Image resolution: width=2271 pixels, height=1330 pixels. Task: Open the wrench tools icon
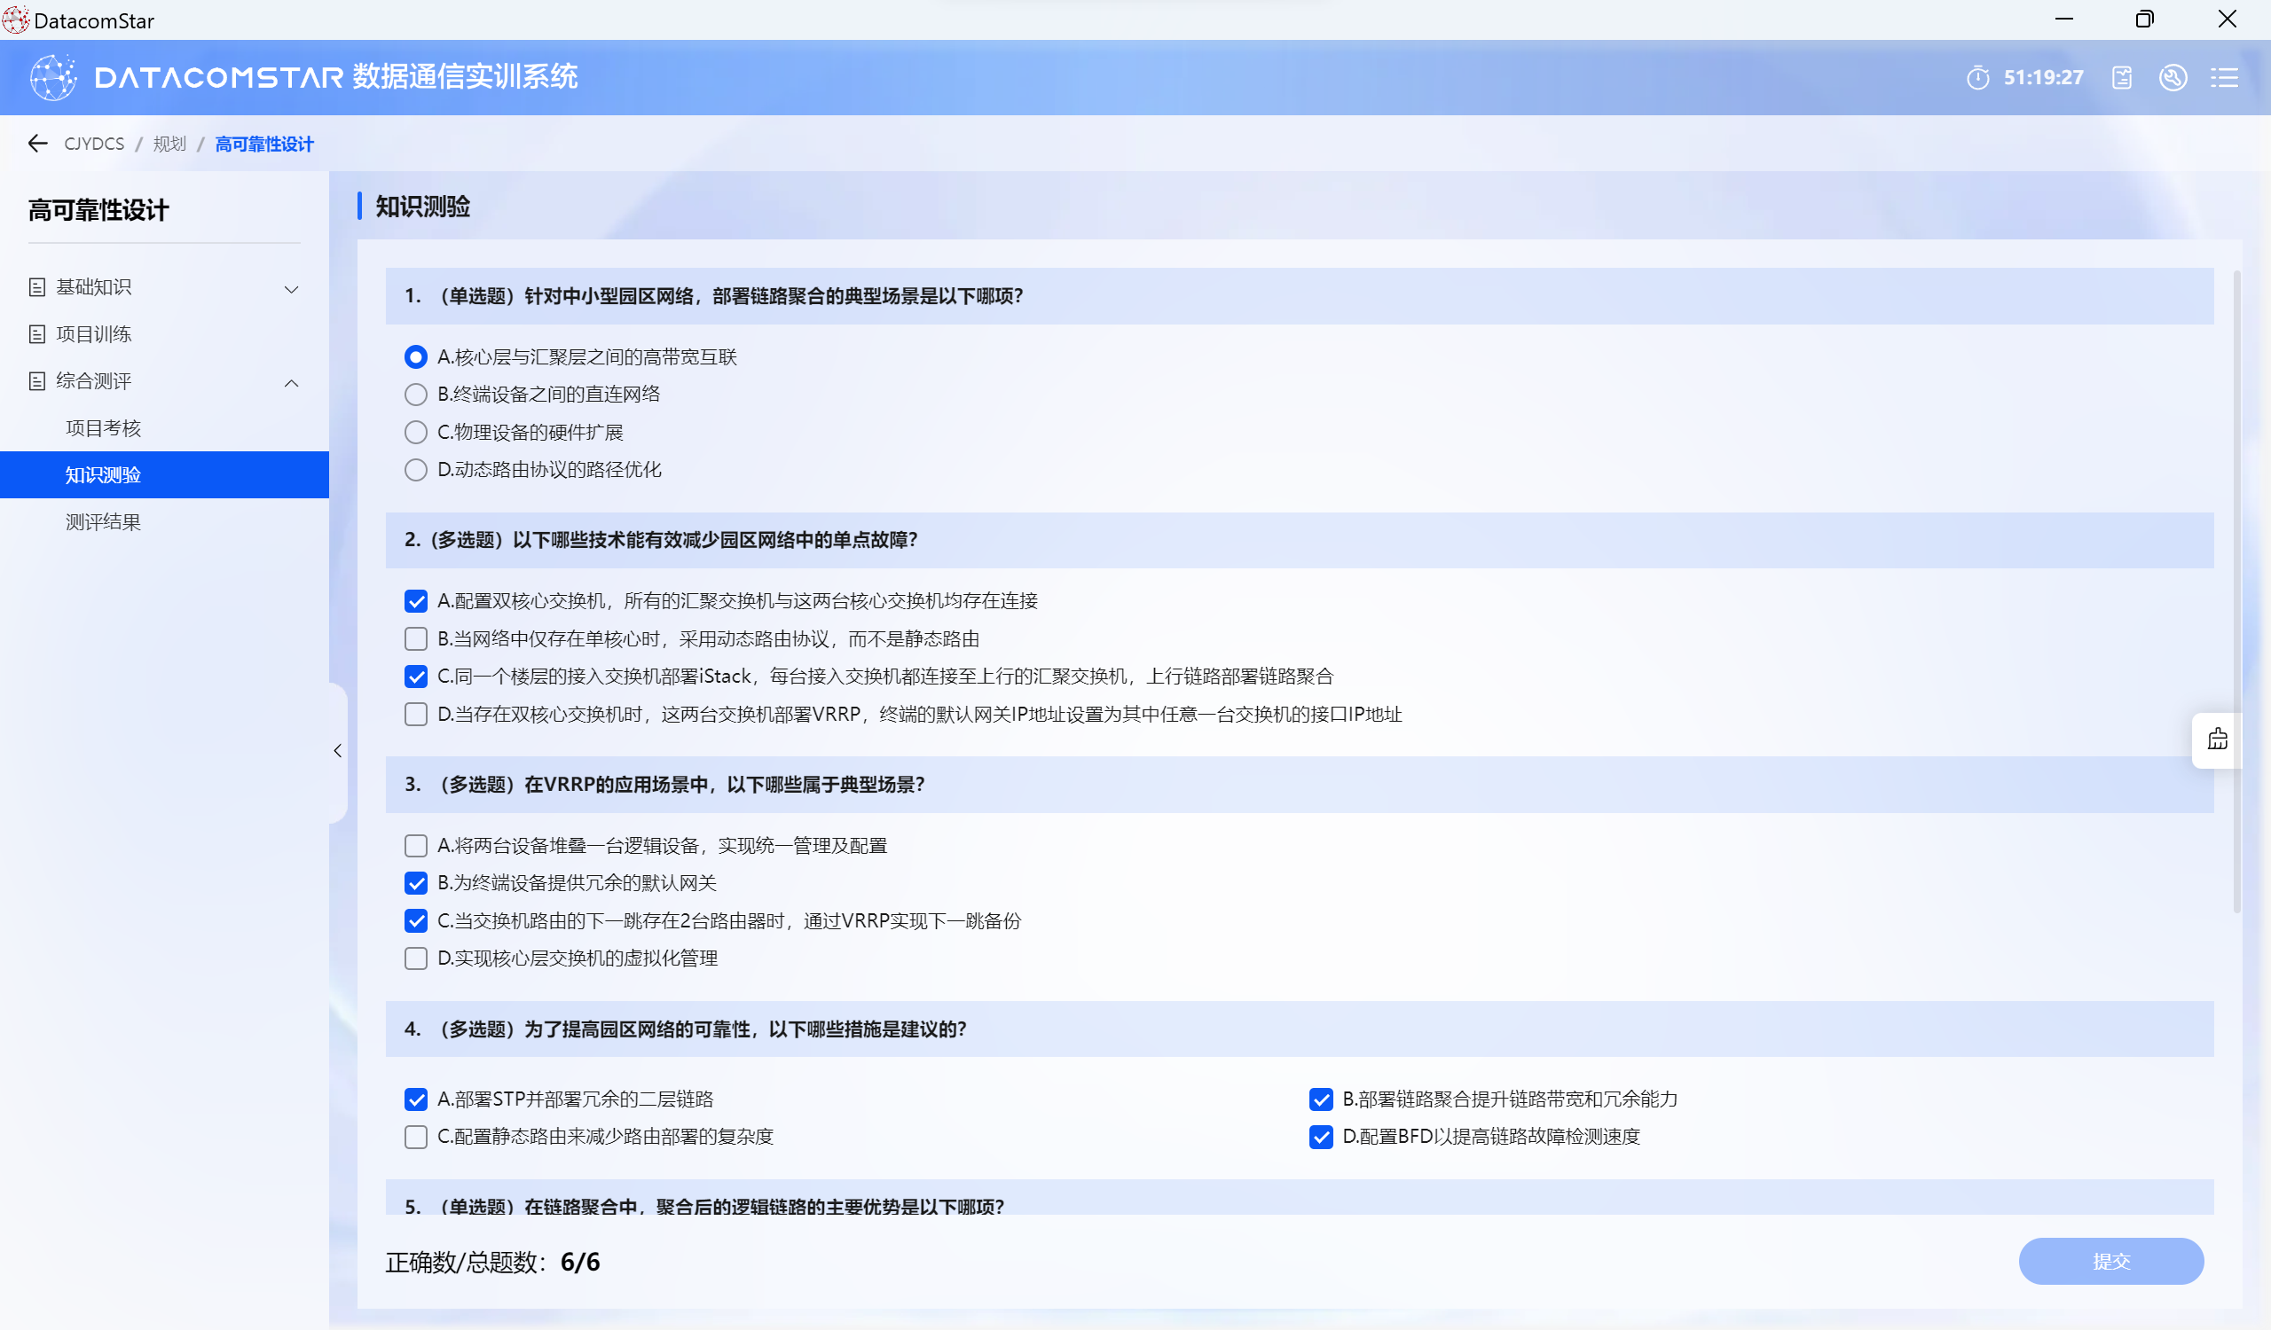click(x=2173, y=77)
